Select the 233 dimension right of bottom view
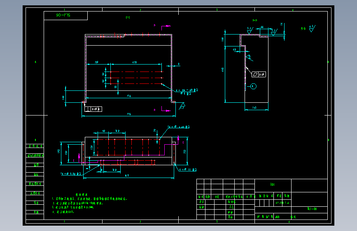This screenshot has width=357, height=231. coord(184,151)
